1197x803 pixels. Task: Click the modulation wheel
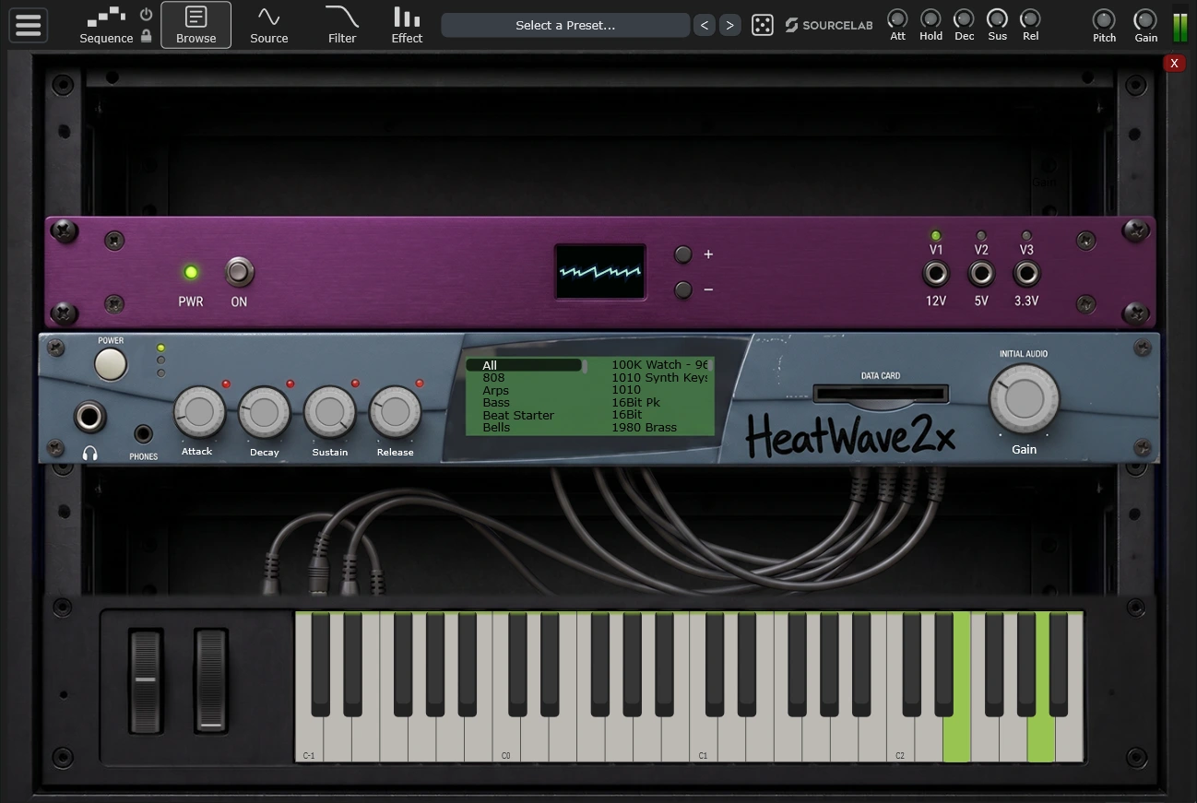pyautogui.click(x=211, y=681)
